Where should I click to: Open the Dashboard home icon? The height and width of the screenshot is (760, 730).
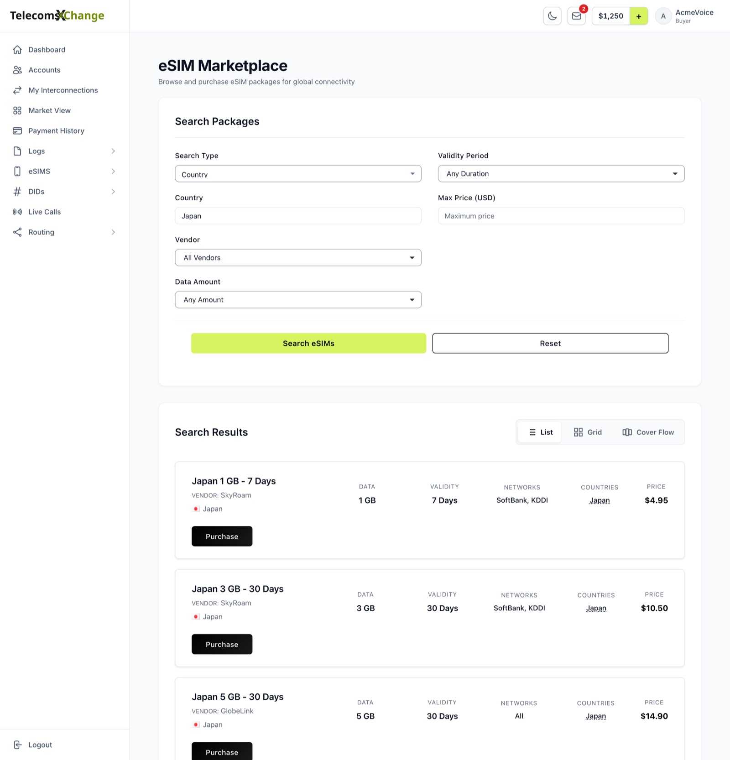coord(17,50)
